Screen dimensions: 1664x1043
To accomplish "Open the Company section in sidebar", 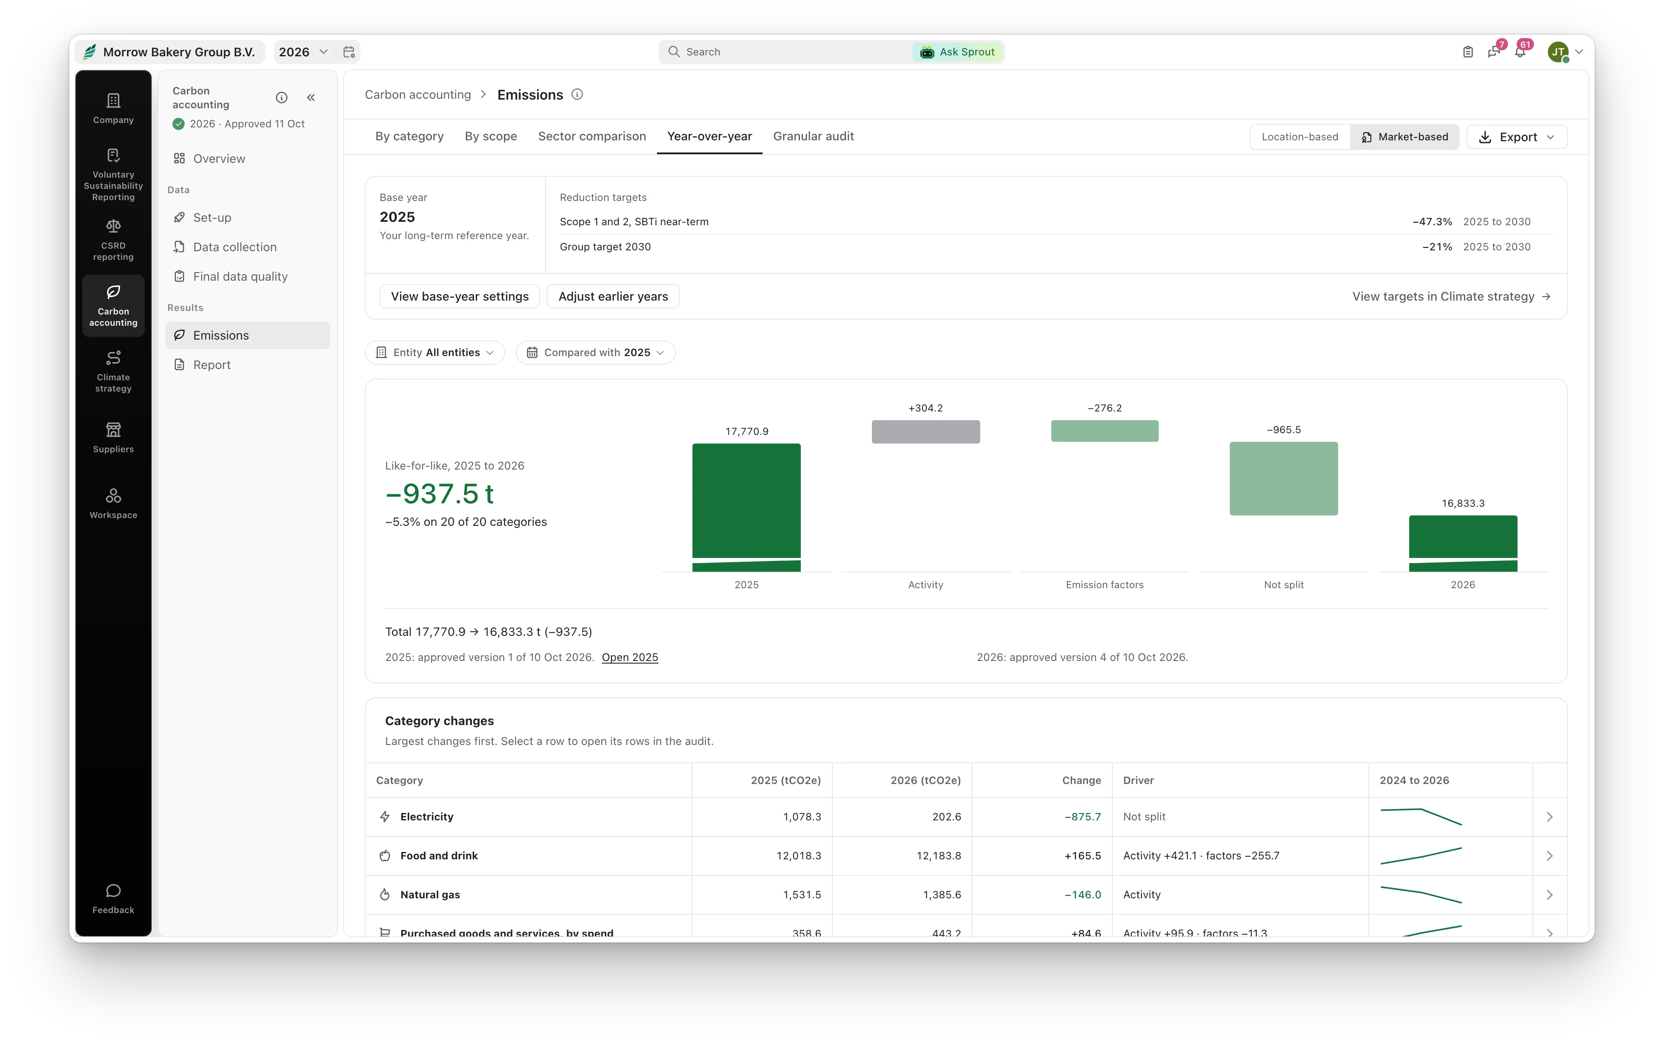I will 113,108.
